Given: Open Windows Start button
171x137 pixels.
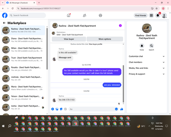Looking at the screenshot, I should [x=3, y=126].
